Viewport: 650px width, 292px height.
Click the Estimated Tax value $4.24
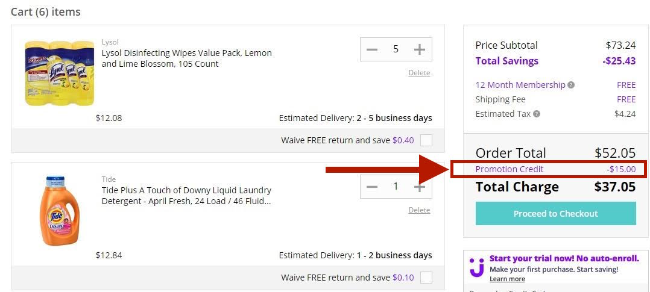[625, 114]
